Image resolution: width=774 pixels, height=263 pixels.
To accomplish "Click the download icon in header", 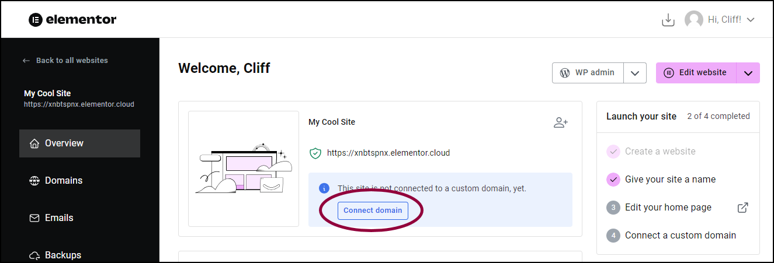I will (668, 20).
